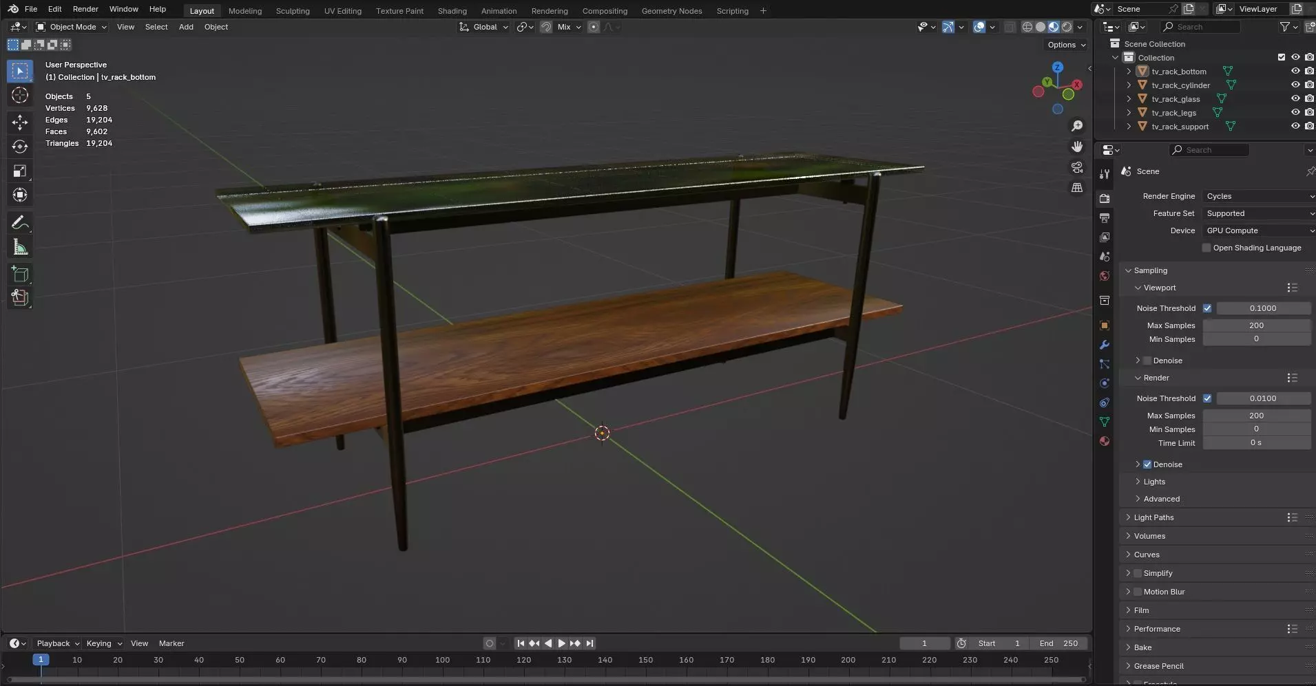Click the outliner filter funnel icon
1316x686 pixels.
[1285, 27]
